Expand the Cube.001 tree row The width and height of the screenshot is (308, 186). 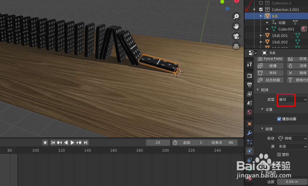267,29
